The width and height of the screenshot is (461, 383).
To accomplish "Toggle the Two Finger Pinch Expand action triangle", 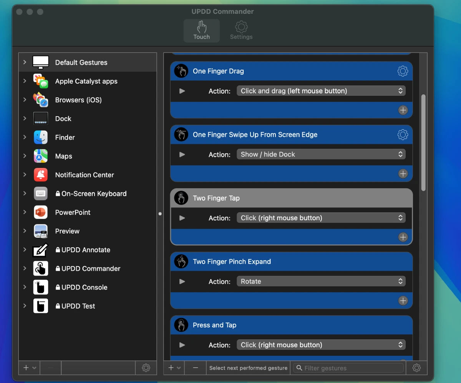I will point(182,281).
